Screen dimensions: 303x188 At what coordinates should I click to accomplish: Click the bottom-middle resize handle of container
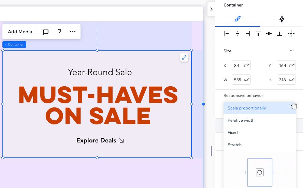(x=97, y=158)
